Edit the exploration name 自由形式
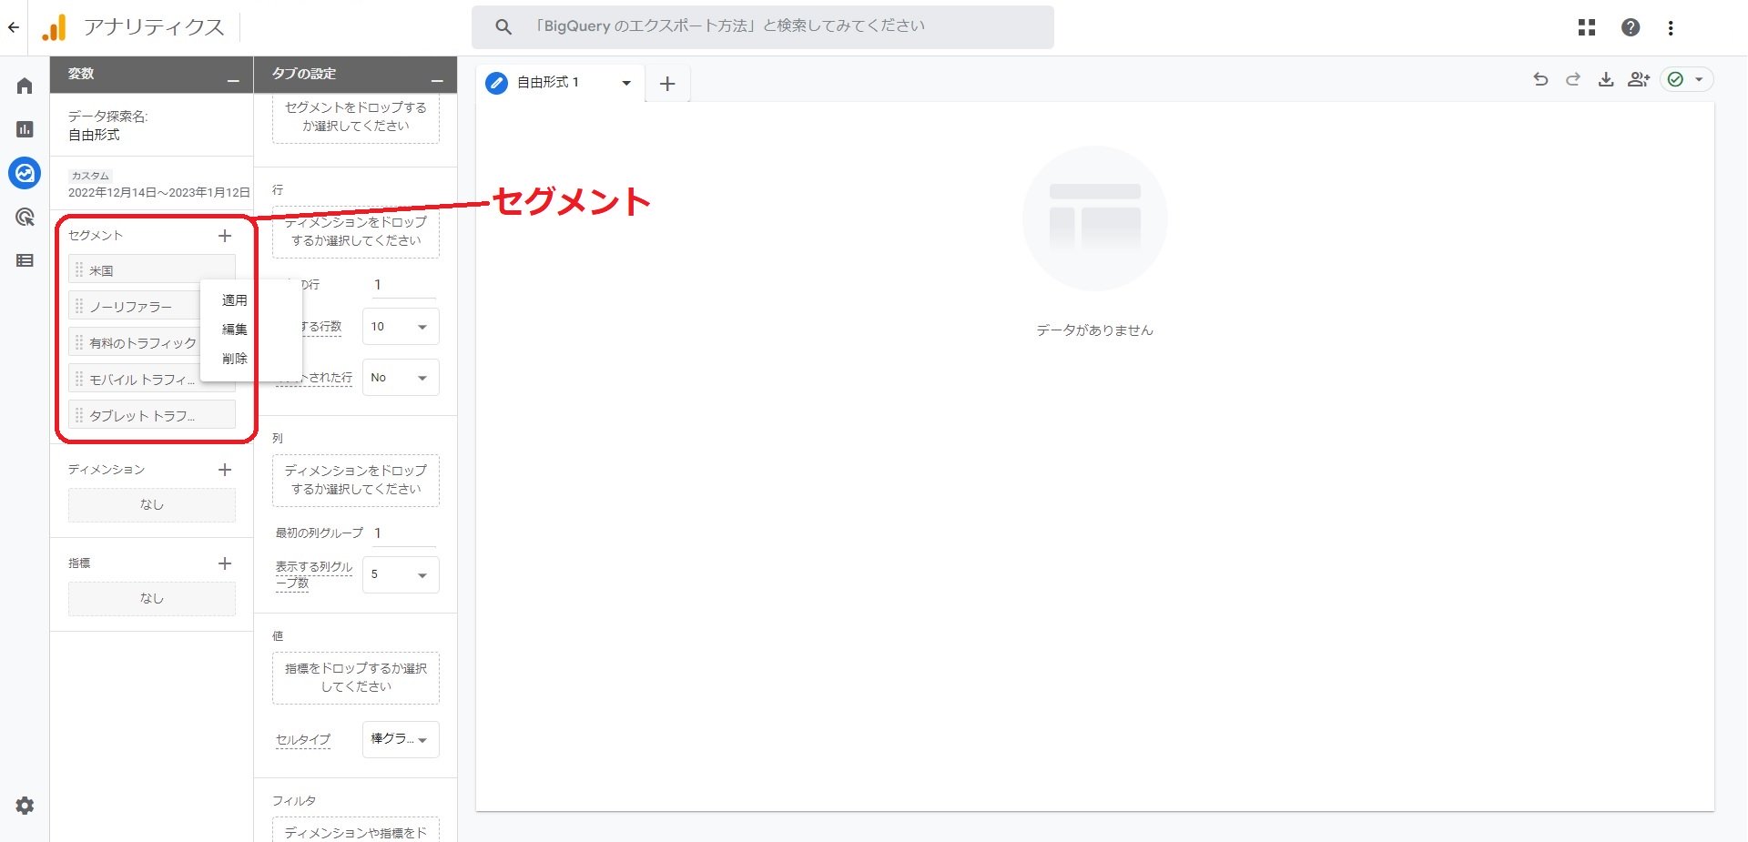This screenshot has width=1748, height=842. pos(94,135)
